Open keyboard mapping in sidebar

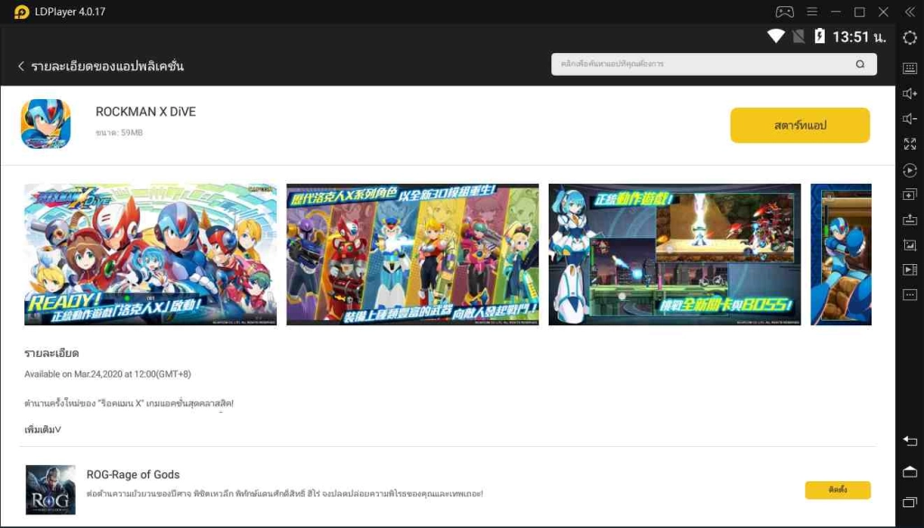(x=910, y=68)
